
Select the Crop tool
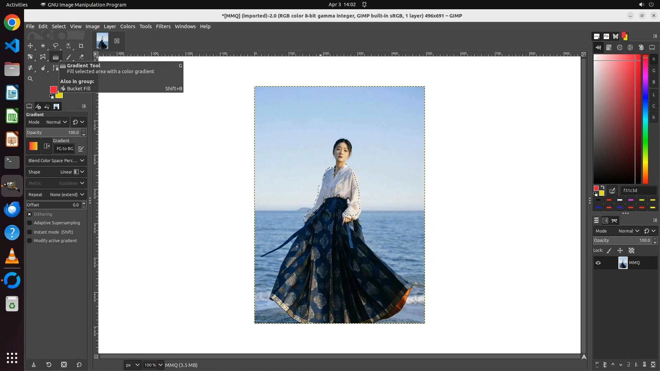(81, 46)
